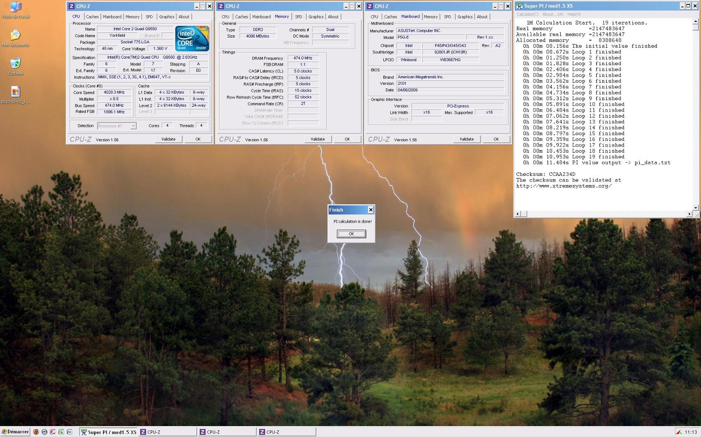The width and height of the screenshot is (701, 437).
Task: Click OK in Mainboard CPU-Z window
Action: tap(496, 139)
